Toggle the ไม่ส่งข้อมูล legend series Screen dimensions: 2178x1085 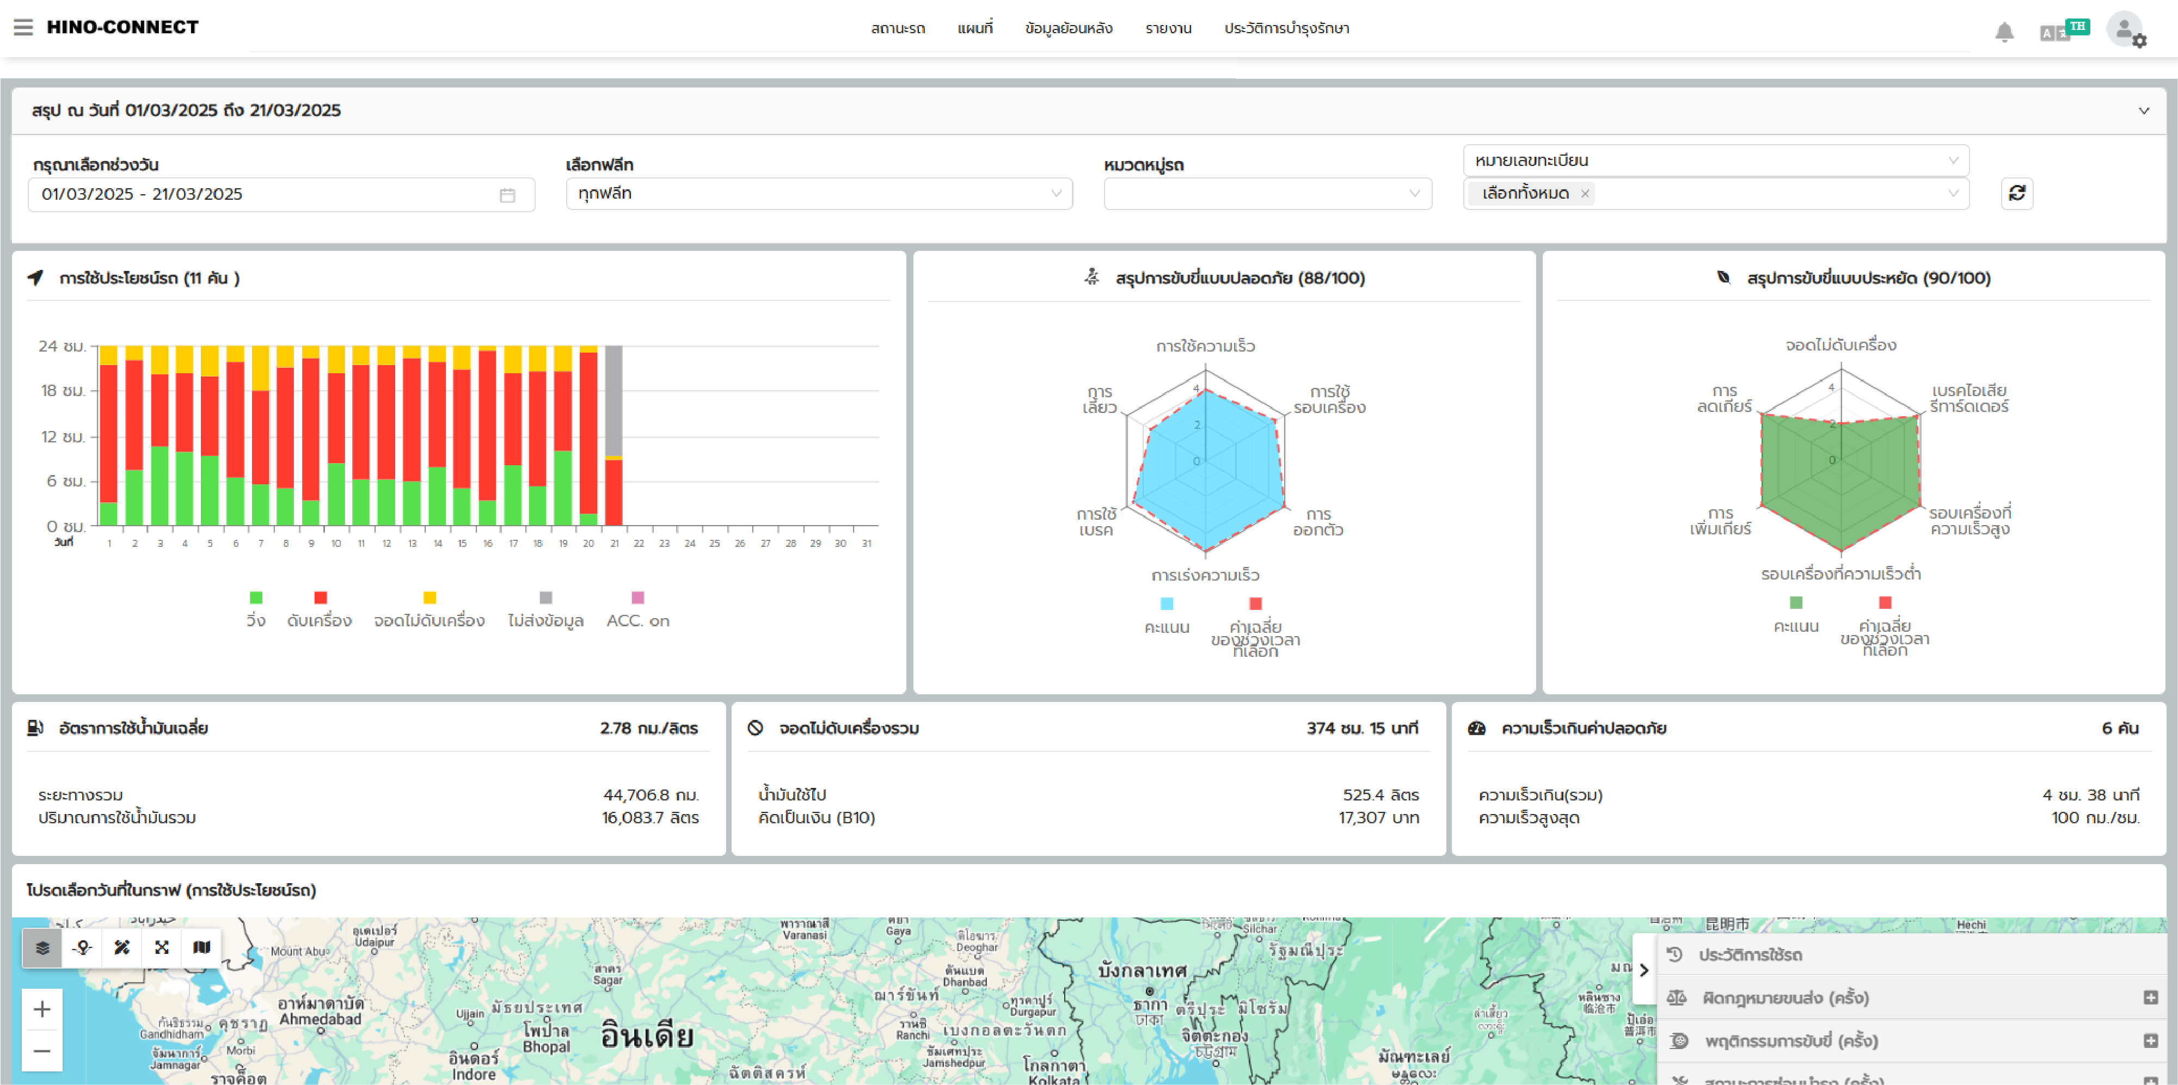click(x=545, y=609)
